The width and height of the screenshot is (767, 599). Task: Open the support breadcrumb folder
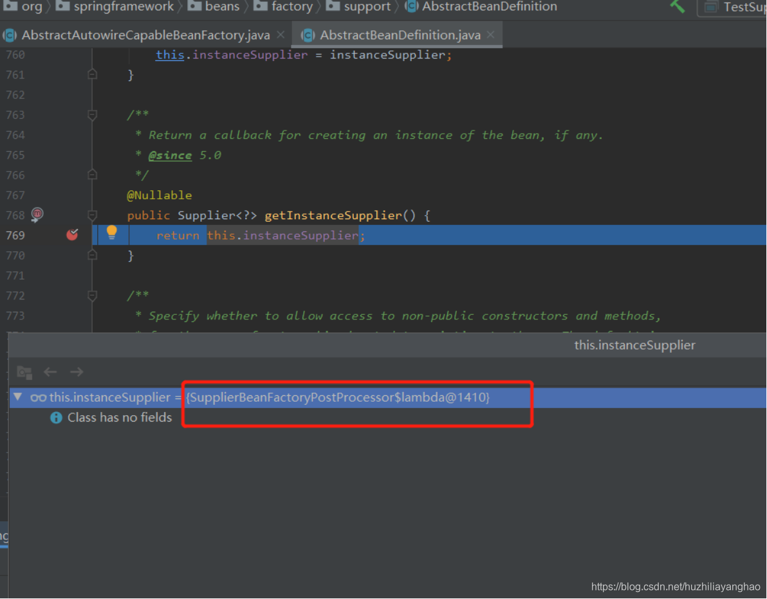358,6
